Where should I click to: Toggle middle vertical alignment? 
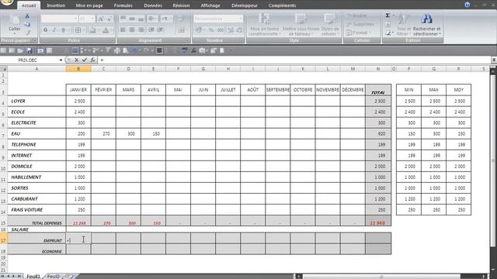[x=132, y=19]
